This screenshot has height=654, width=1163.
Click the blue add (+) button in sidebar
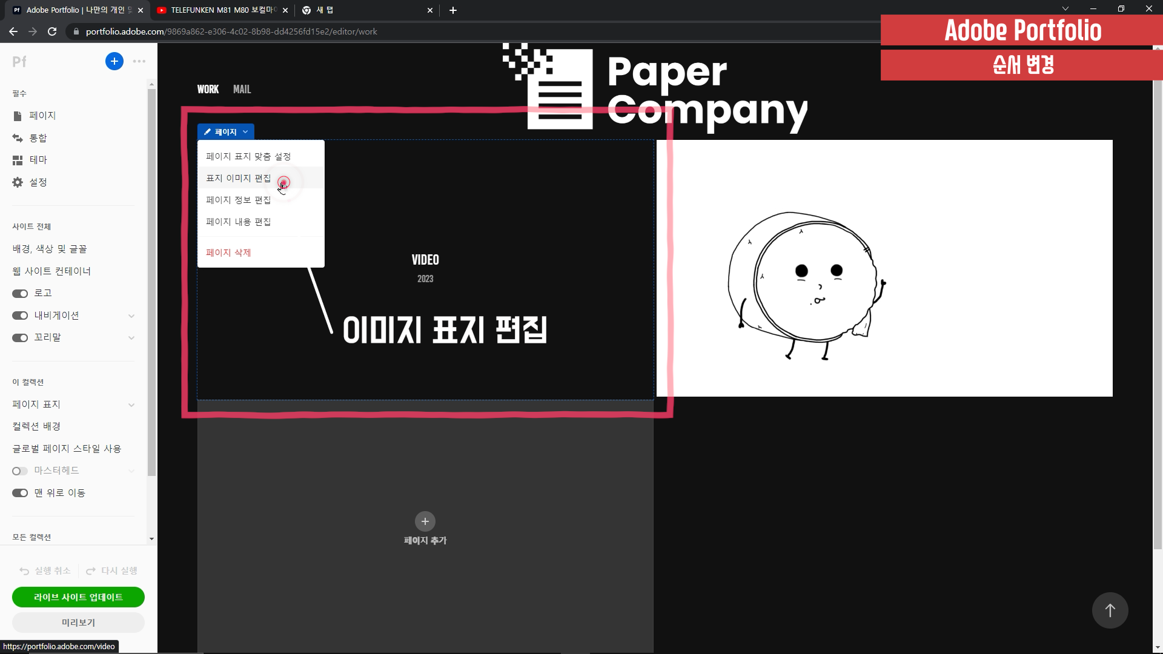tap(114, 61)
